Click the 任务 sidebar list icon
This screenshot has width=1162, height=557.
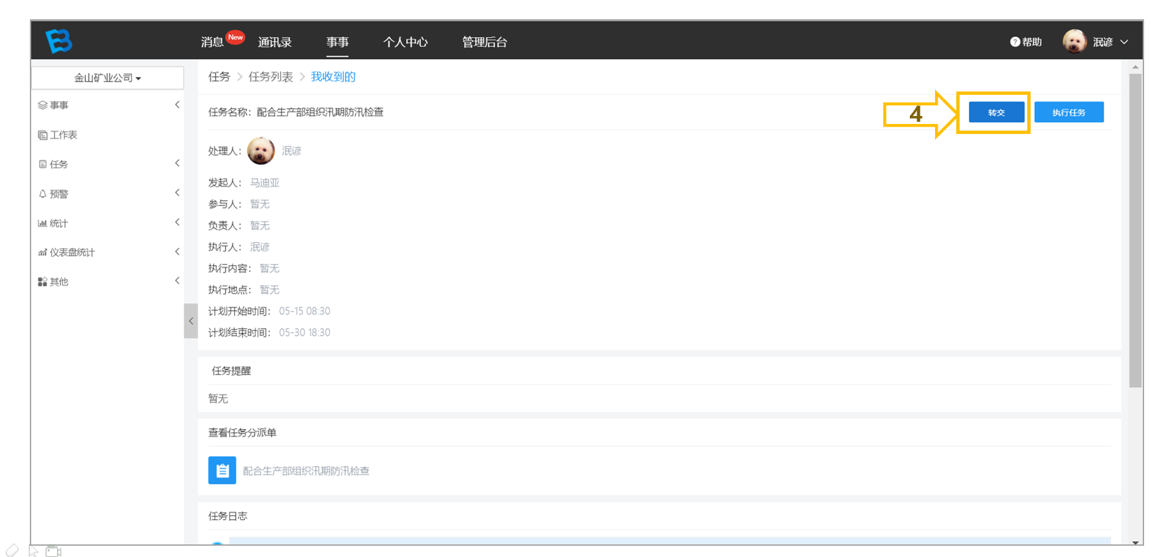(x=42, y=164)
